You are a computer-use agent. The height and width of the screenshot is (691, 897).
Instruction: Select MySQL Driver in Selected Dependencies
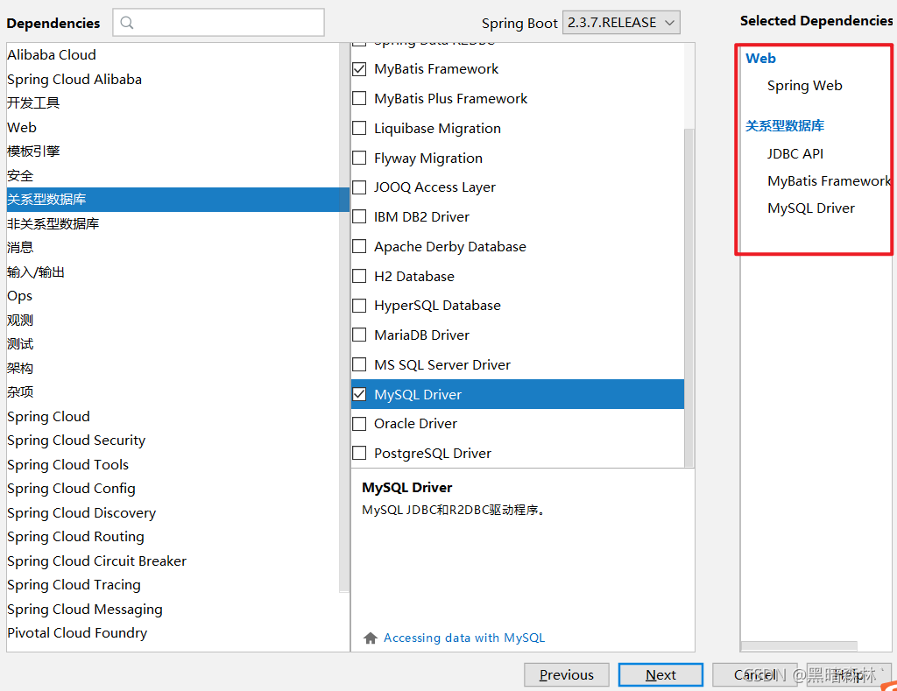pyautogui.click(x=811, y=208)
